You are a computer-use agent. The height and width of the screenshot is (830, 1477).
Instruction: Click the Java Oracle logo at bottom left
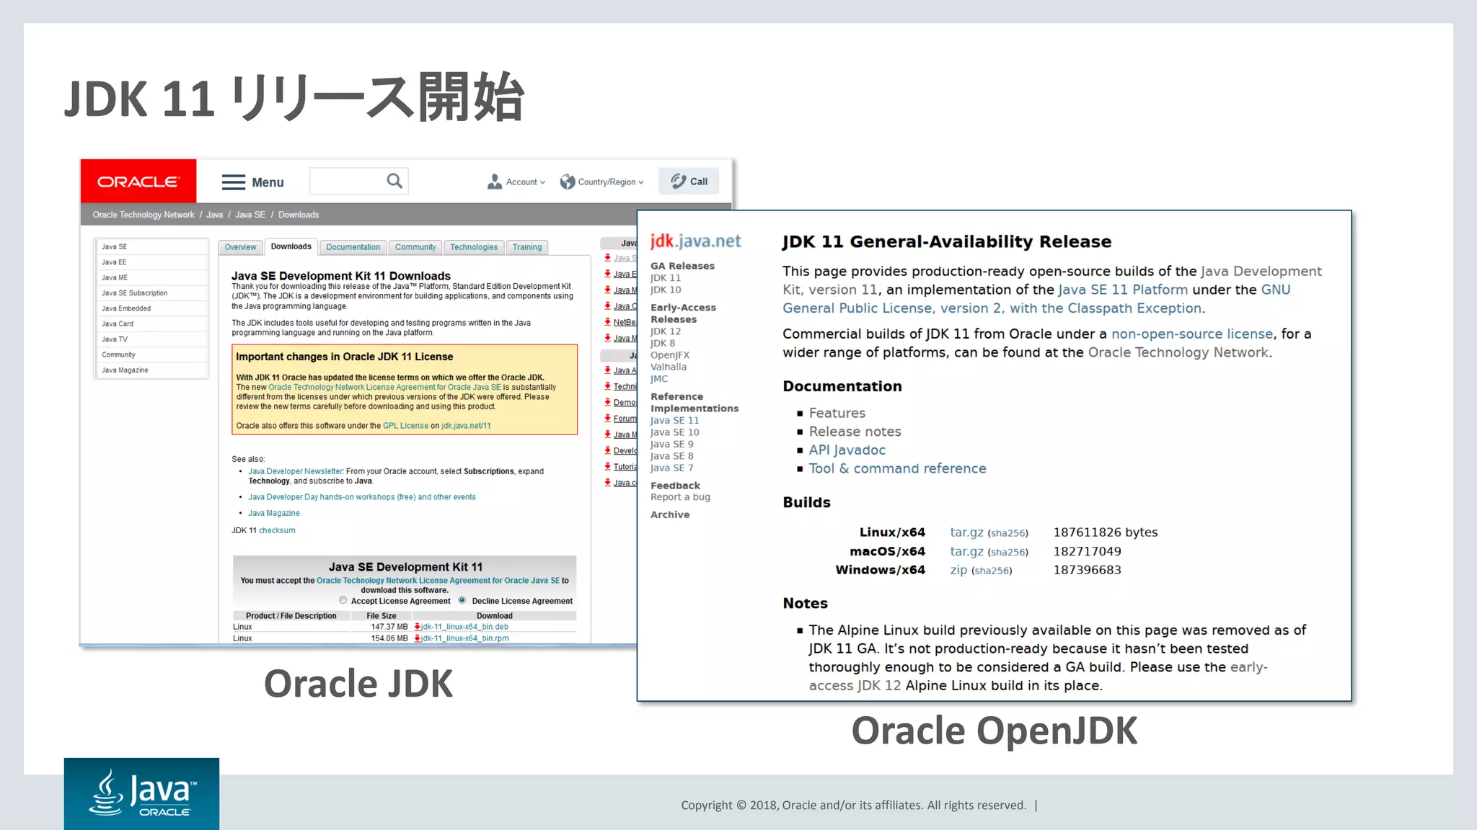pyautogui.click(x=141, y=793)
